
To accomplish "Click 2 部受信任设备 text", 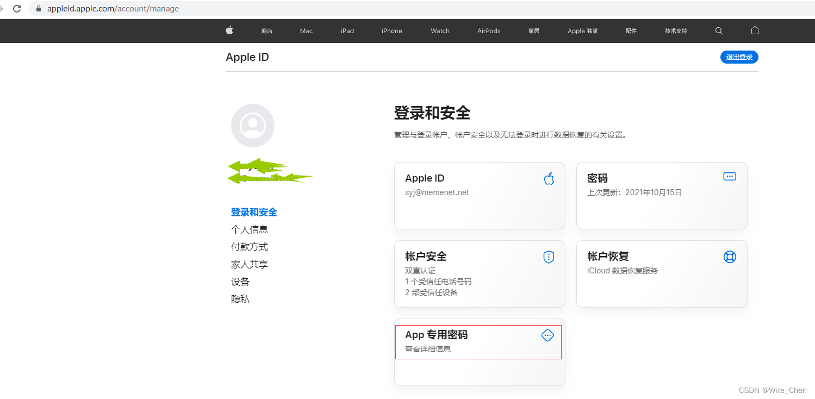I will point(431,292).
